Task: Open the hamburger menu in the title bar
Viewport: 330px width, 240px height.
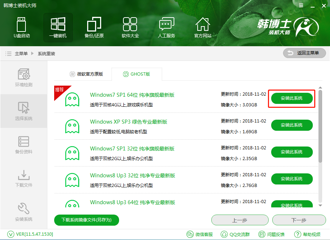Action: (x=301, y=5)
